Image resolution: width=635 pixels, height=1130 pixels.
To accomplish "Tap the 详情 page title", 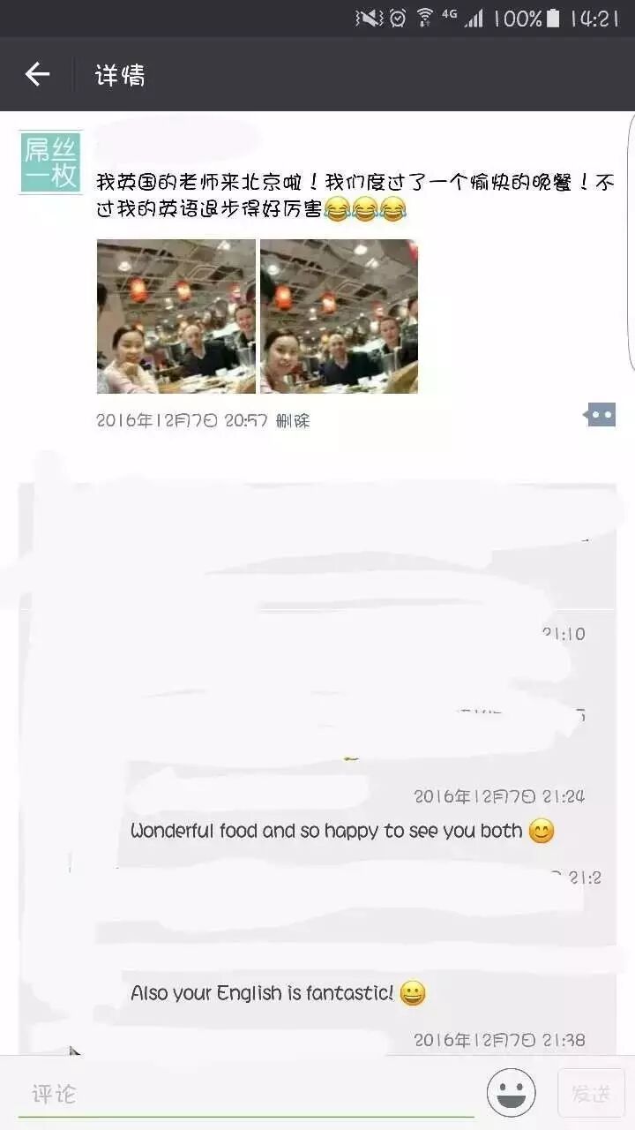I will pyautogui.click(x=120, y=75).
